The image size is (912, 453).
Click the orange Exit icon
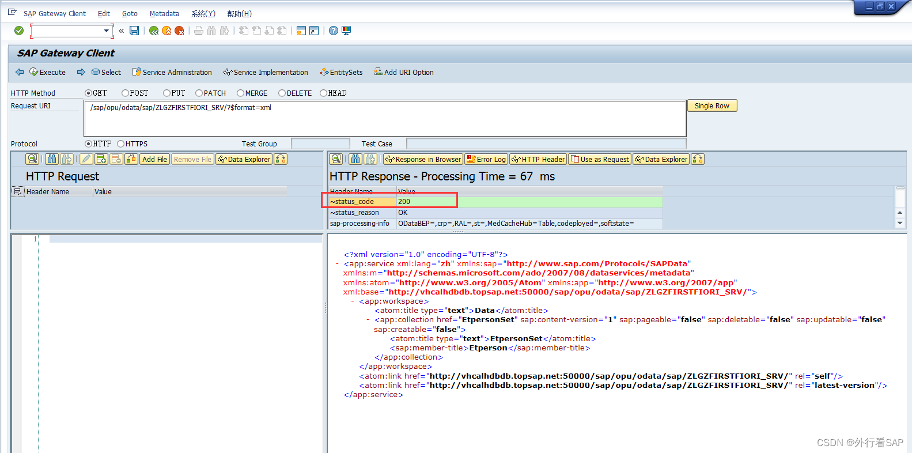[166, 31]
